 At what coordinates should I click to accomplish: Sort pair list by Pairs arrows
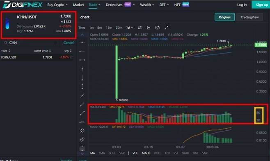(9, 51)
